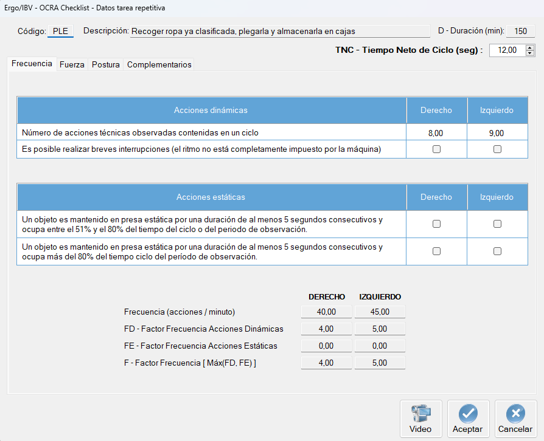Switch to the Fuerza tab
The width and height of the screenshot is (544, 441).
(72, 63)
